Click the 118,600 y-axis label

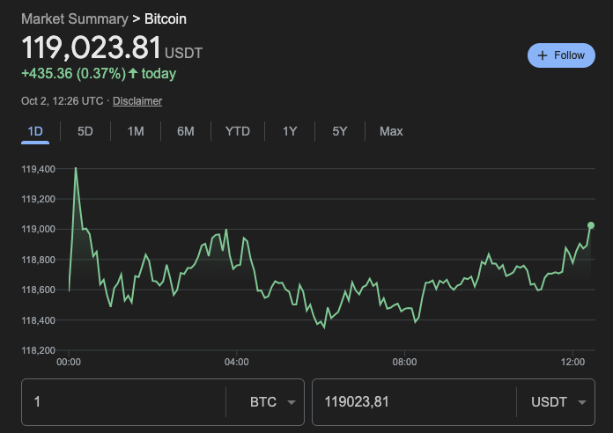click(x=39, y=290)
